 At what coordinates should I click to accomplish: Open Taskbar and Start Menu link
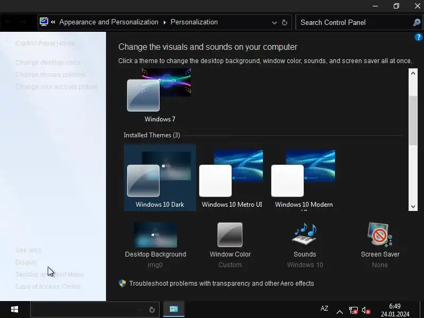click(49, 274)
